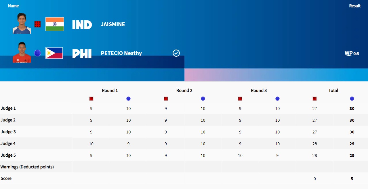Click the winner checkmark icon next to Petecio
The image size is (368, 189).
[x=176, y=53]
